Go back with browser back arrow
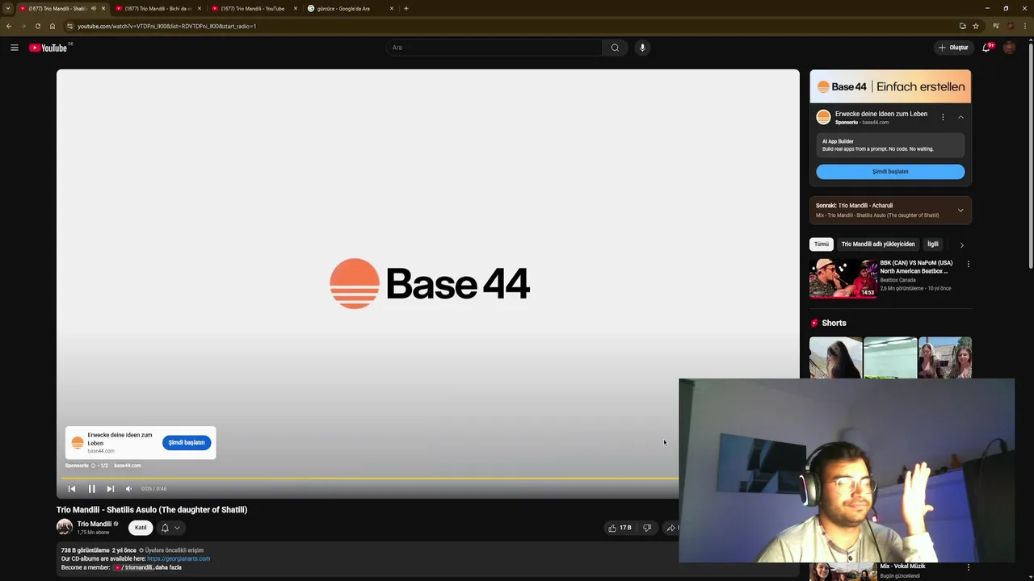1034x581 pixels. (8, 26)
